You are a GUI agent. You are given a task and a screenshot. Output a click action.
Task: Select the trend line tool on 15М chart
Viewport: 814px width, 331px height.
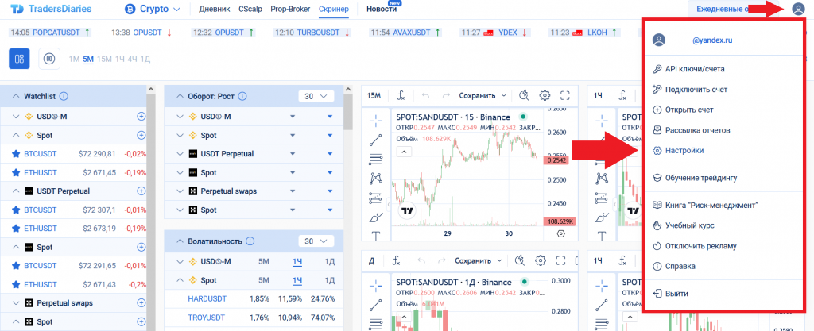(x=376, y=140)
